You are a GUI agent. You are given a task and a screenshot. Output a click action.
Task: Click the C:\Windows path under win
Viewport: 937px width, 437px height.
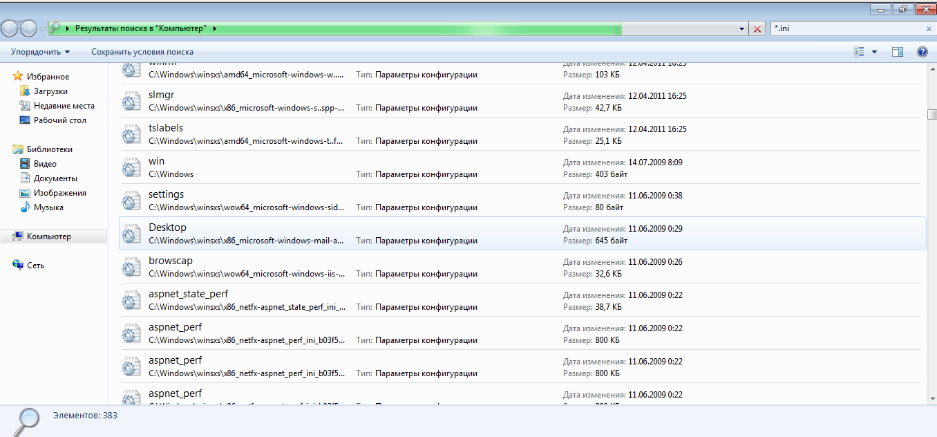pos(171,174)
